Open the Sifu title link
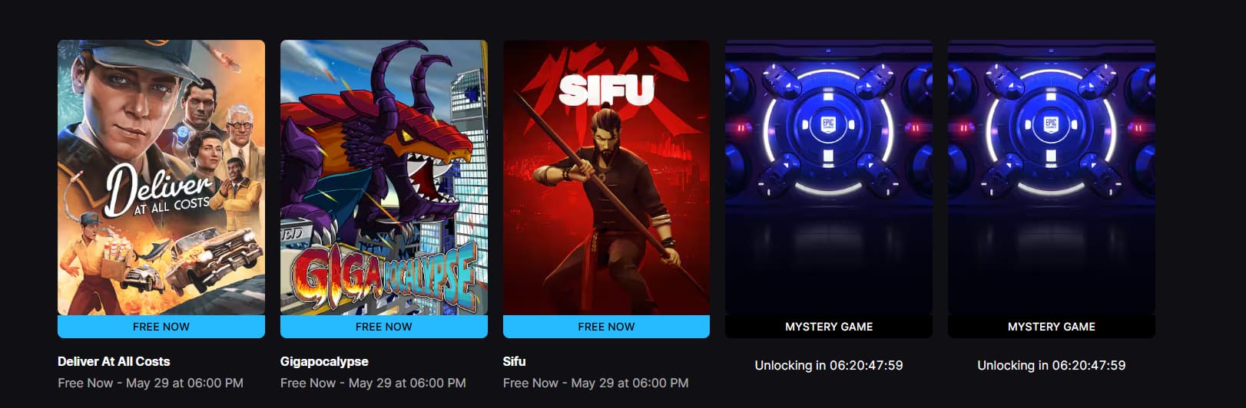Image resolution: width=1246 pixels, height=408 pixels. click(x=515, y=361)
